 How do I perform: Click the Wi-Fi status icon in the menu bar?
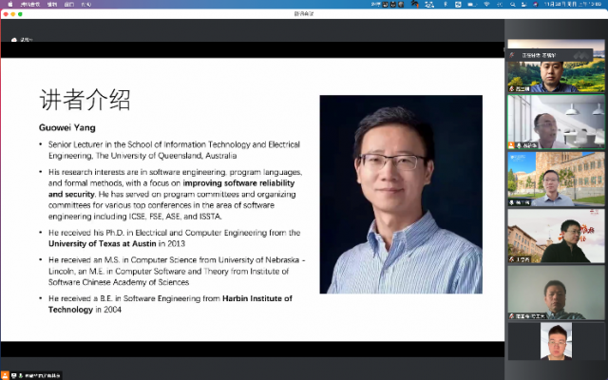[x=485, y=4]
